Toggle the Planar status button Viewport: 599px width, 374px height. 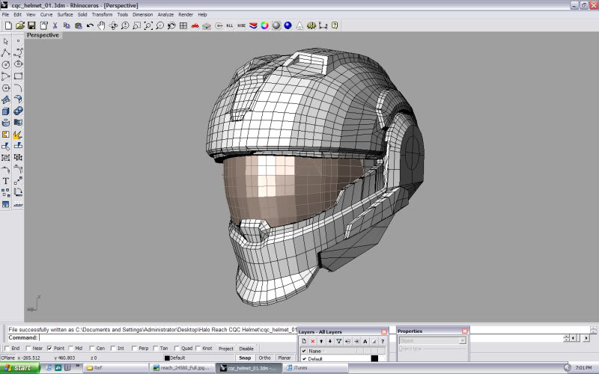(285, 358)
